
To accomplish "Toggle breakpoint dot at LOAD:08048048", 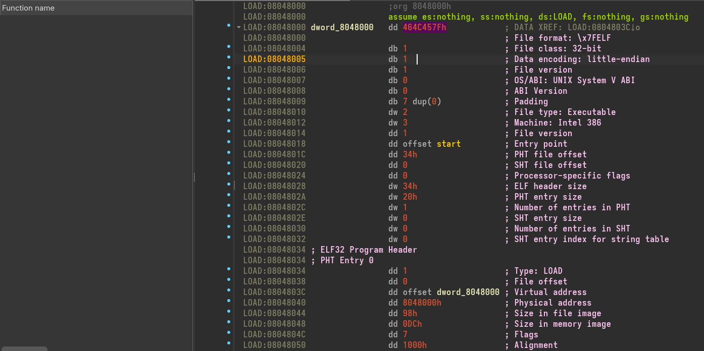I will tap(229, 322).
